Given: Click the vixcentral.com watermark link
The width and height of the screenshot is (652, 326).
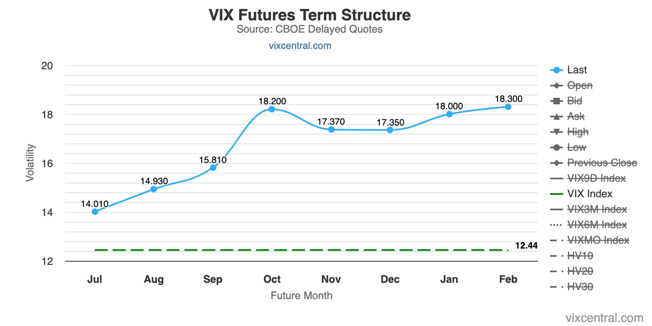Looking at the screenshot, I should 604,318.
